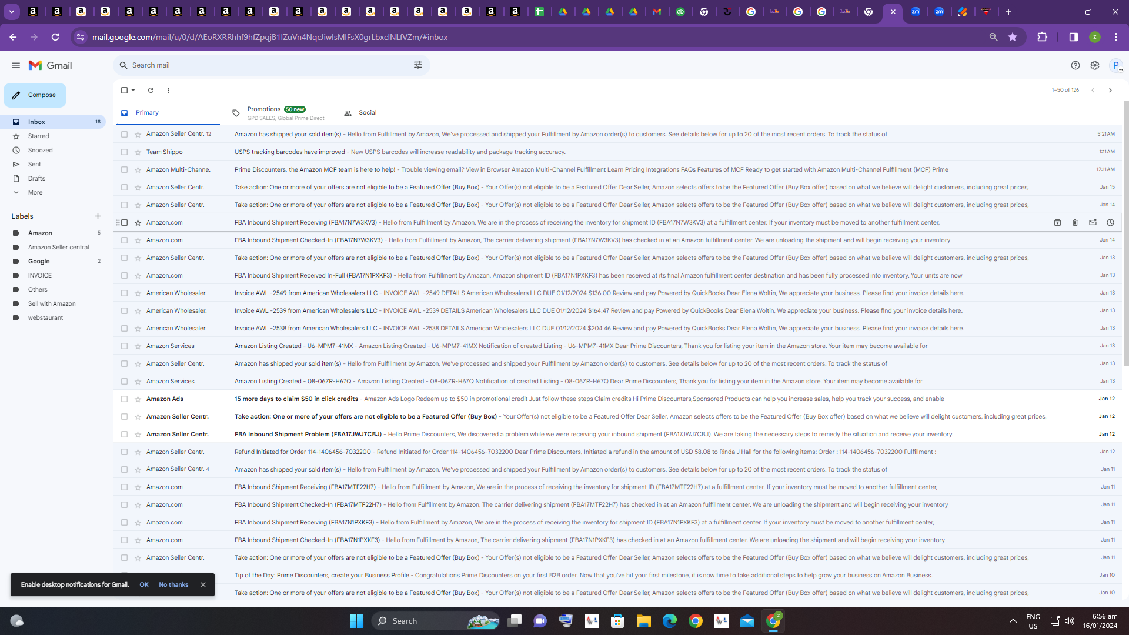Viewport: 1129px width, 635px height.
Task: Show search options filter icon
Action: 418,65
